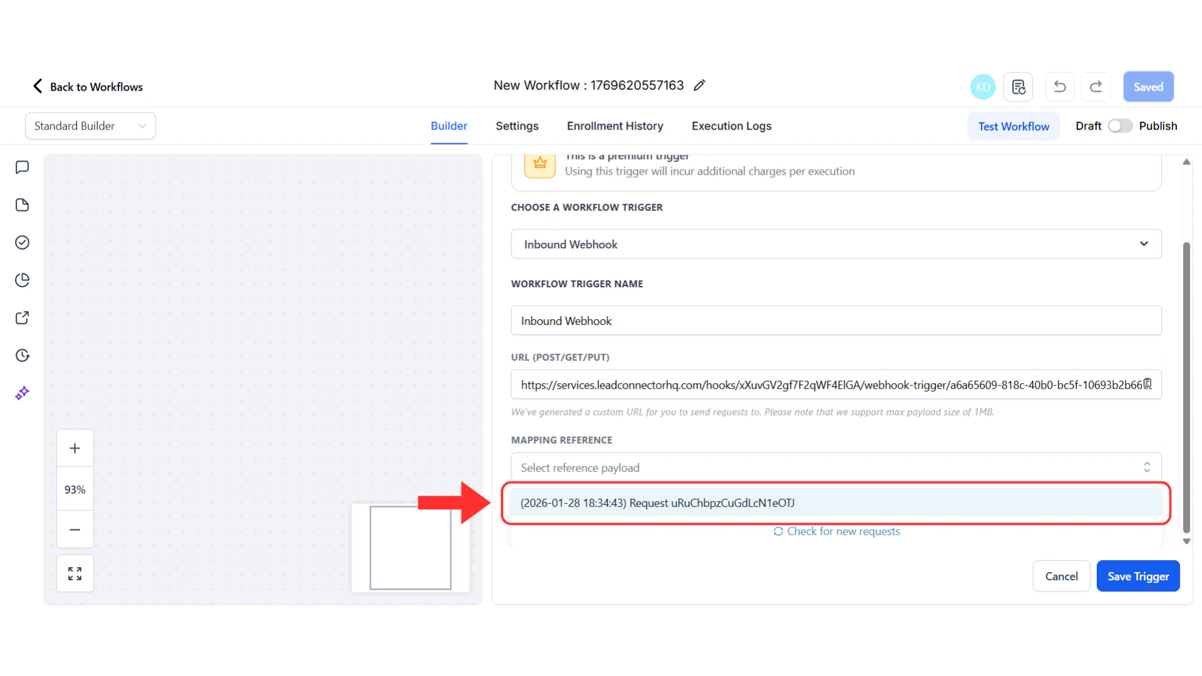Screen dimensions: 1202x676
Task: Click the pencil to rename workflow
Action: (699, 85)
